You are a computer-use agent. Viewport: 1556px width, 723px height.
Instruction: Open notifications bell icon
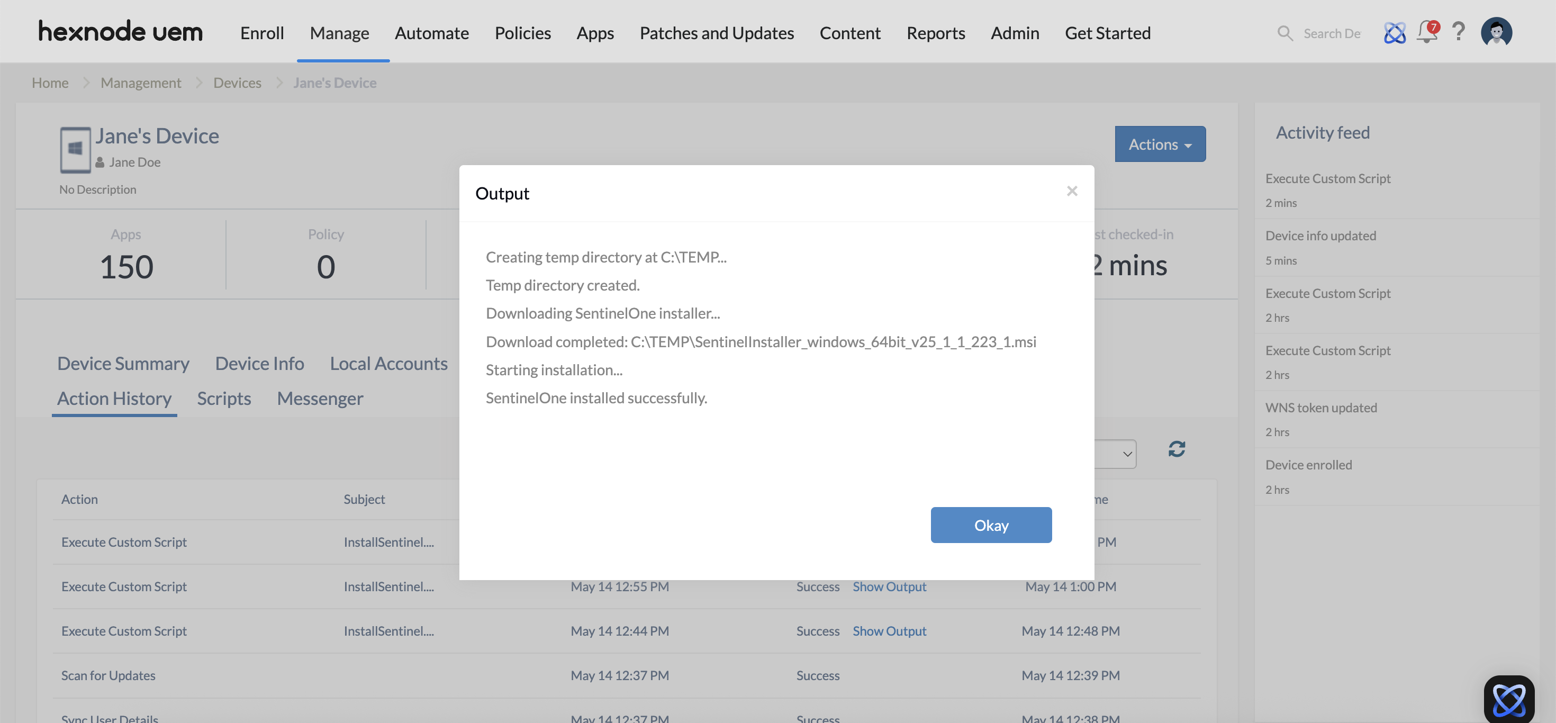pyautogui.click(x=1428, y=31)
